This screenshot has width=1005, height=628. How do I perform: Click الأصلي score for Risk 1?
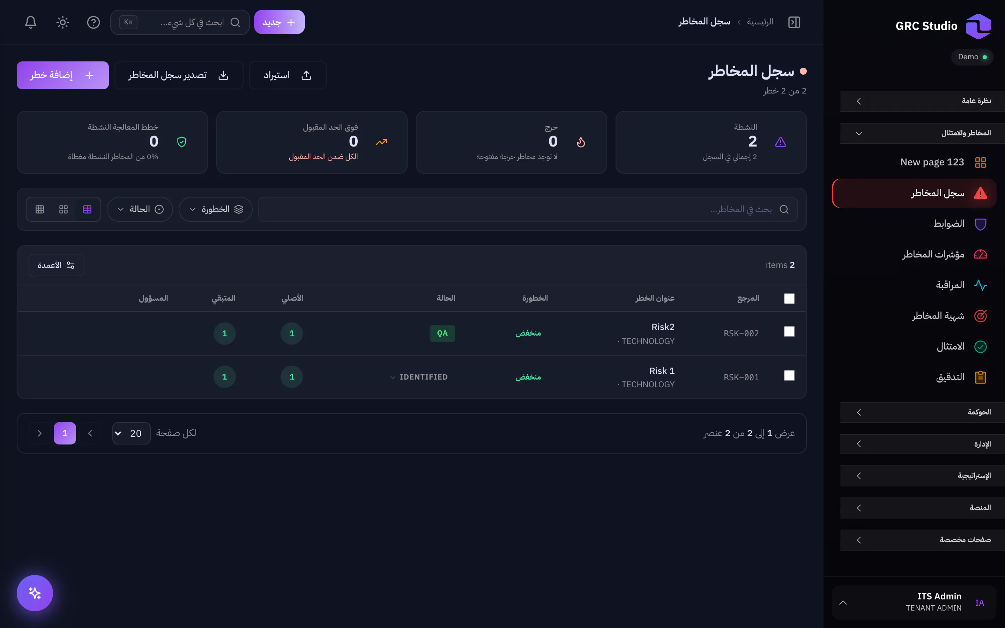click(292, 377)
